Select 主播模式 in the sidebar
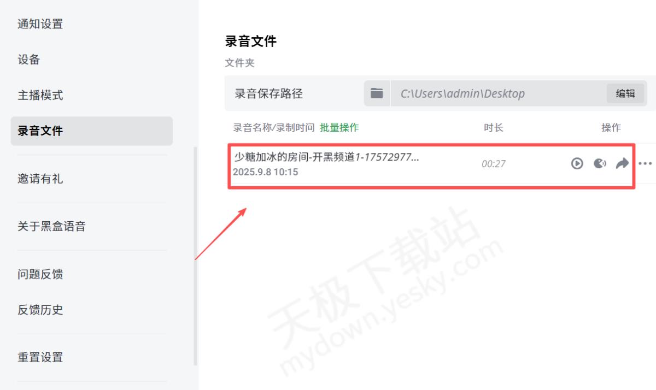656x390 pixels. (x=40, y=95)
